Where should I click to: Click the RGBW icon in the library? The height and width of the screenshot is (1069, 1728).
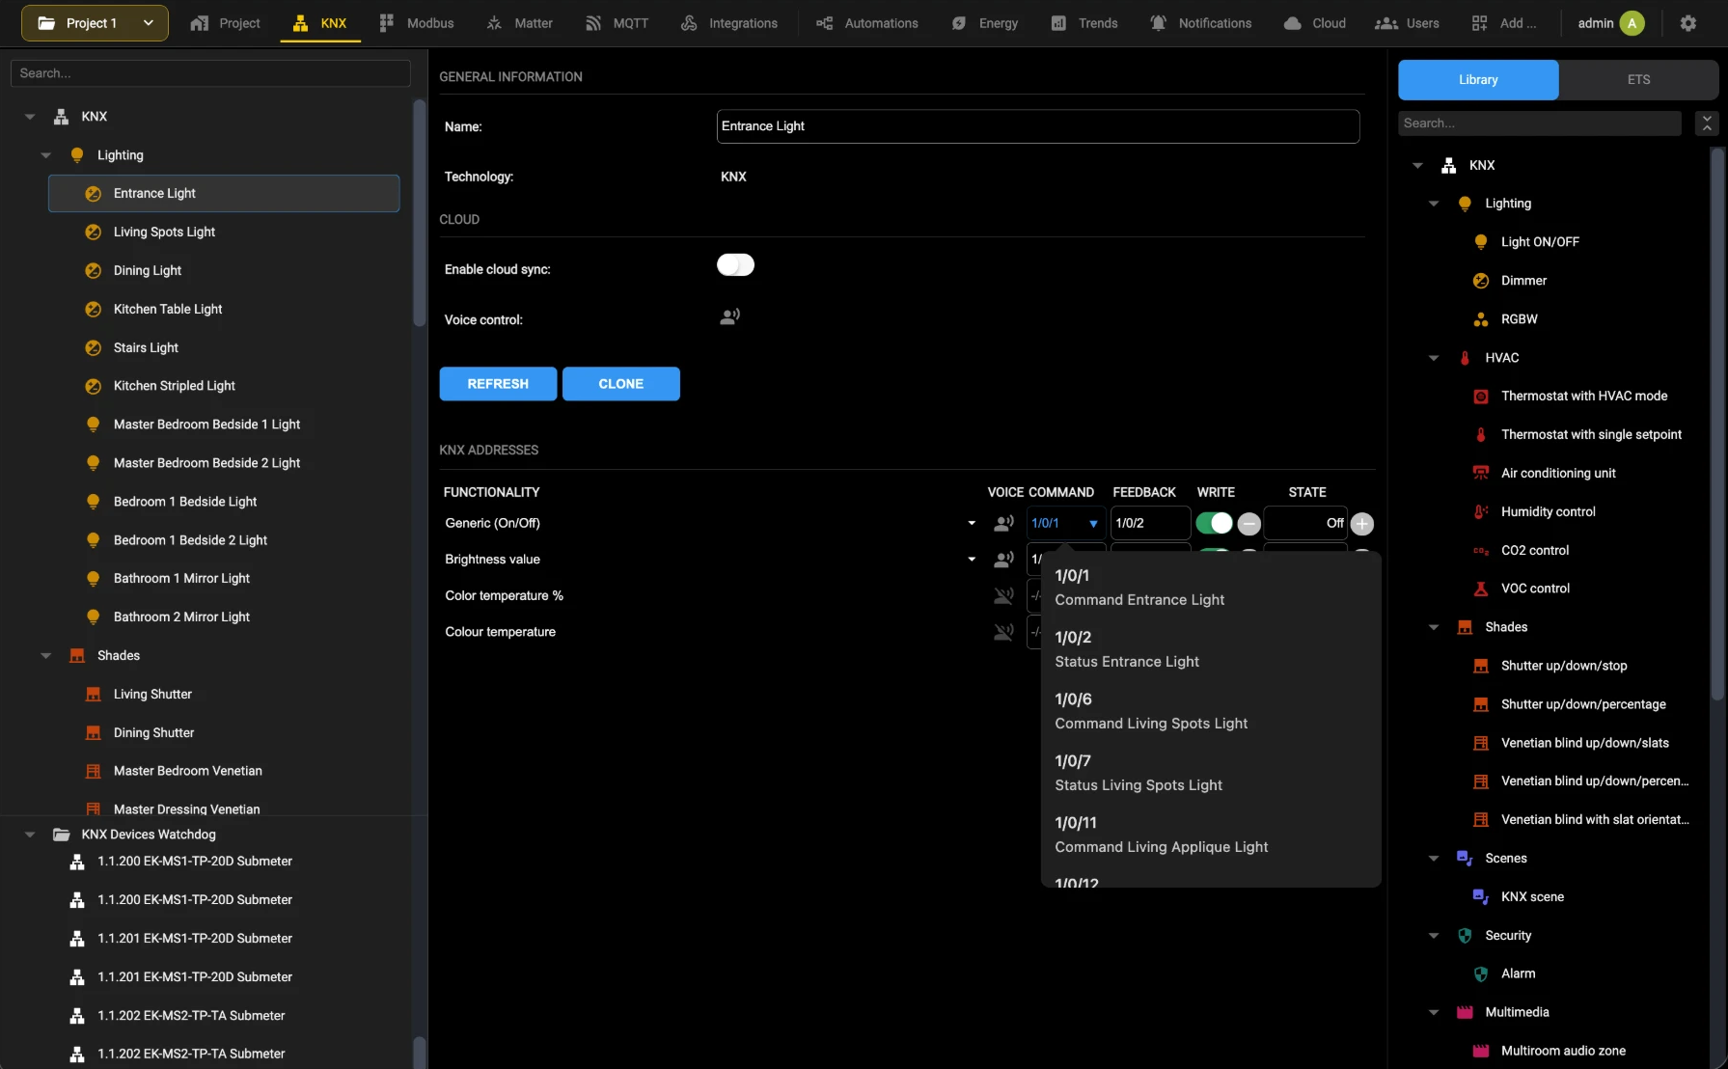point(1481,319)
